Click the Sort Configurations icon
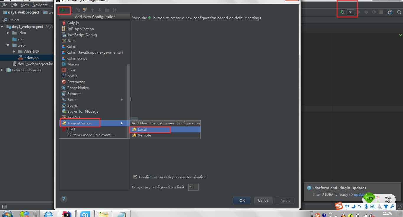This screenshot has height=217, width=403. coord(115,10)
